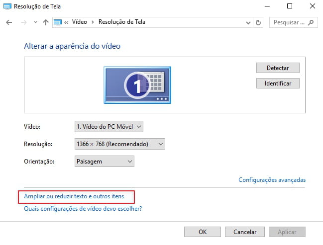Image resolution: width=323 pixels, height=245 pixels.
Task: Open hidden breadcrumb levels double chevron
Action: tap(66, 22)
